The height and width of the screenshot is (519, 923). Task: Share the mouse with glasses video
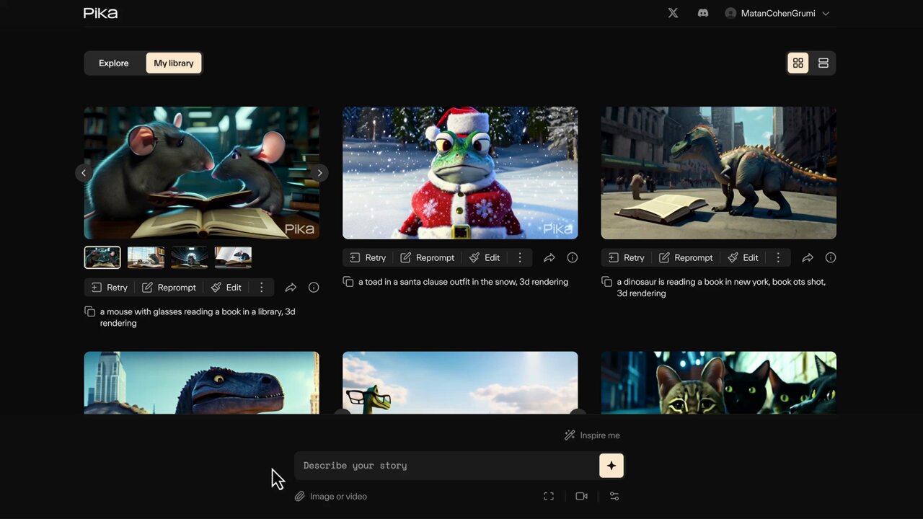[291, 287]
